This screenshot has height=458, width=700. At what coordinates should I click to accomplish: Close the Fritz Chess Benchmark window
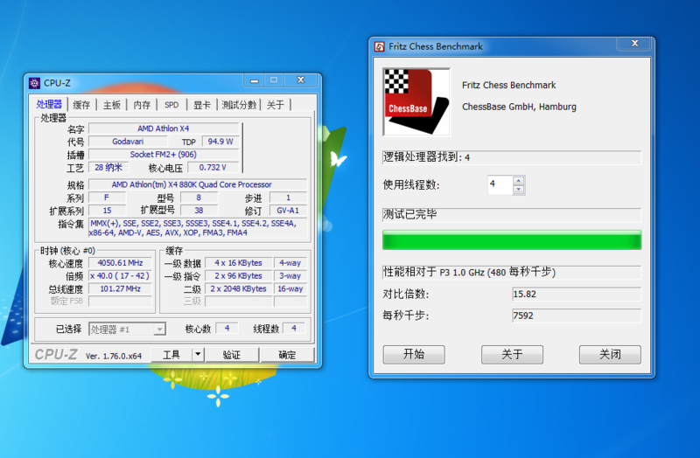[635, 43]
